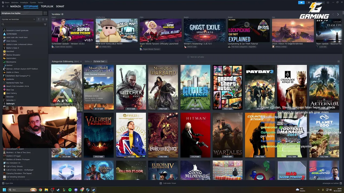Open the Arkadaşlar menu
Viewport: 344px width, 193px height.
click(x=24, y=2)
